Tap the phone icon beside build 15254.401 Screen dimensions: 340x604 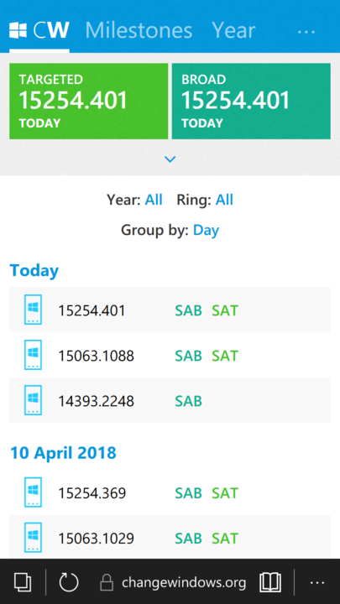[x=33, y=310]
